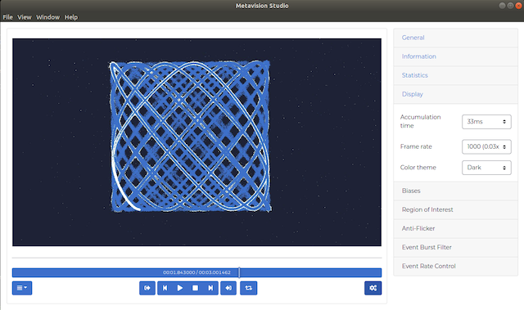The width and height of the screenshot is (524, 310).
Task: Open the File menu
Action: point(7,17)
